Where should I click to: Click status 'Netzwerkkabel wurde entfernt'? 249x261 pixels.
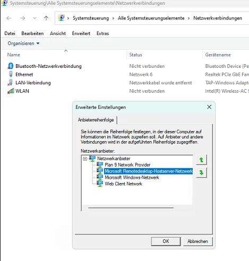pos(160,83)
